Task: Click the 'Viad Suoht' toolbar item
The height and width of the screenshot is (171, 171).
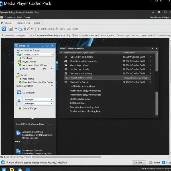Action: pos(72,29)
